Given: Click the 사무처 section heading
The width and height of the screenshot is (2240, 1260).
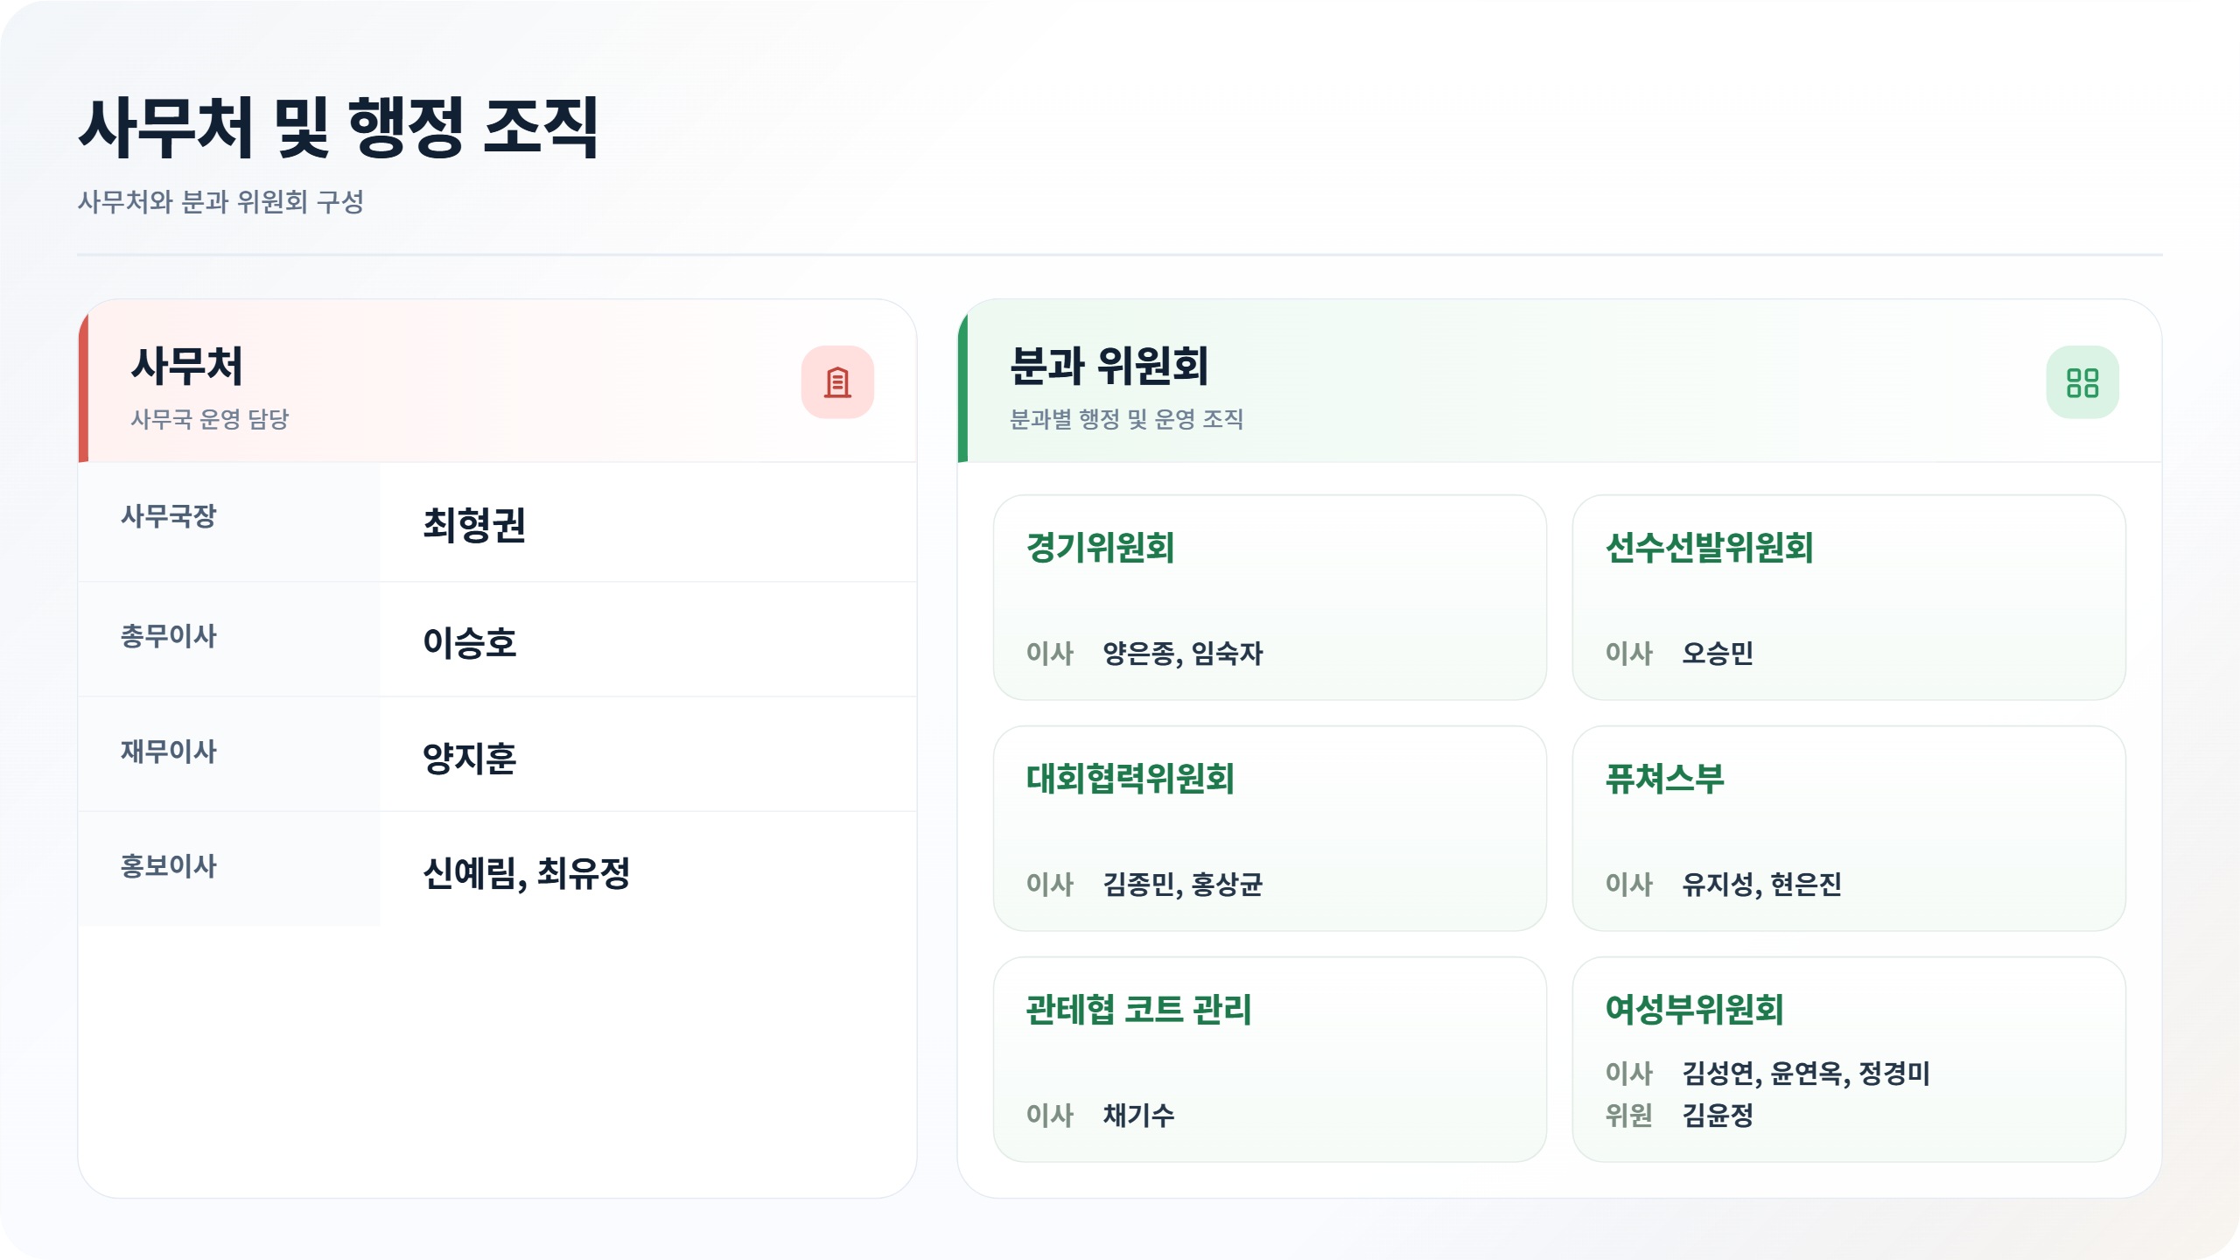Looking at the screenshot, I should coord(186,366).
